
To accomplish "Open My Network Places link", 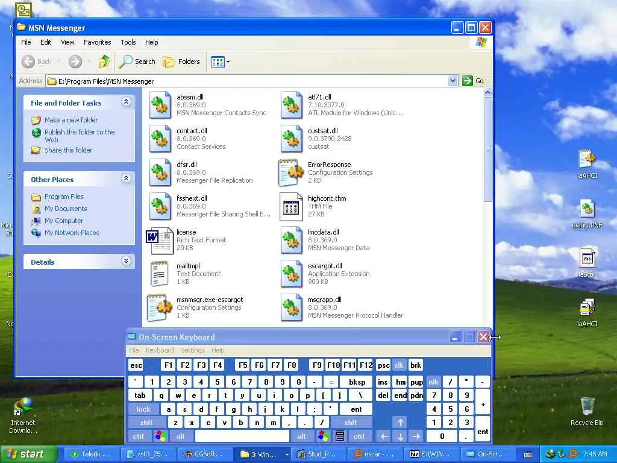I will point(72,233).
